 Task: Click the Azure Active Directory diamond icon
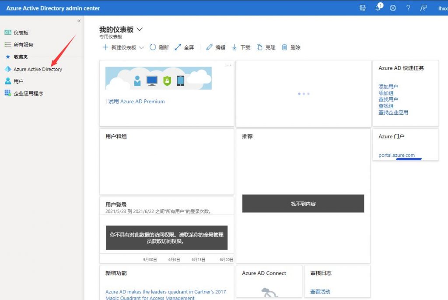coord(8,69)
